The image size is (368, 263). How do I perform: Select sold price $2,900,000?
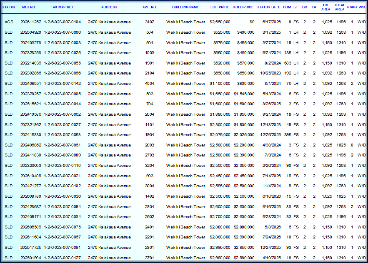[x=244, y=237]
